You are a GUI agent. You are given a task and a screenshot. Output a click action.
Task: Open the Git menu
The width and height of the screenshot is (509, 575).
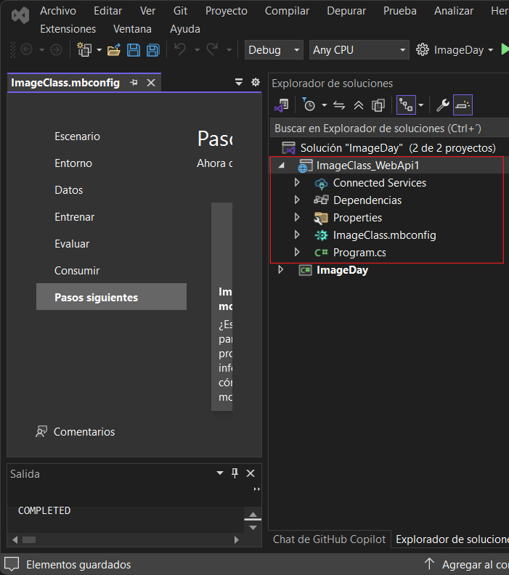180,11
